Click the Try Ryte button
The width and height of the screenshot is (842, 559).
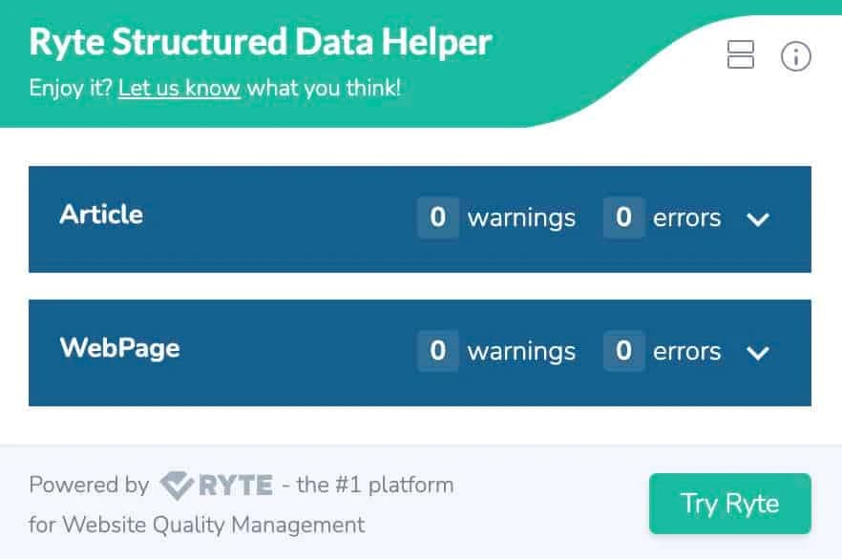[729, 504]
